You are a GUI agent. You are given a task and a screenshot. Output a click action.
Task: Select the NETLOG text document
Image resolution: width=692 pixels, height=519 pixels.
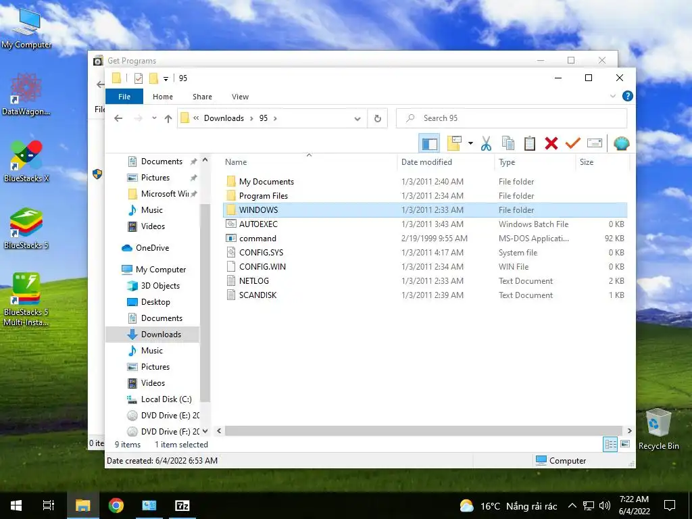[x=254, y=280]
